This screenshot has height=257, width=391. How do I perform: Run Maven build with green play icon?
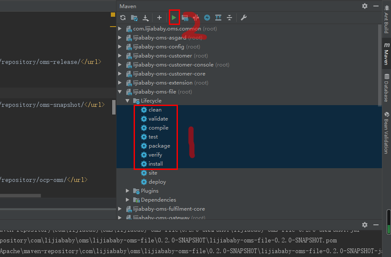pos(174,18)
